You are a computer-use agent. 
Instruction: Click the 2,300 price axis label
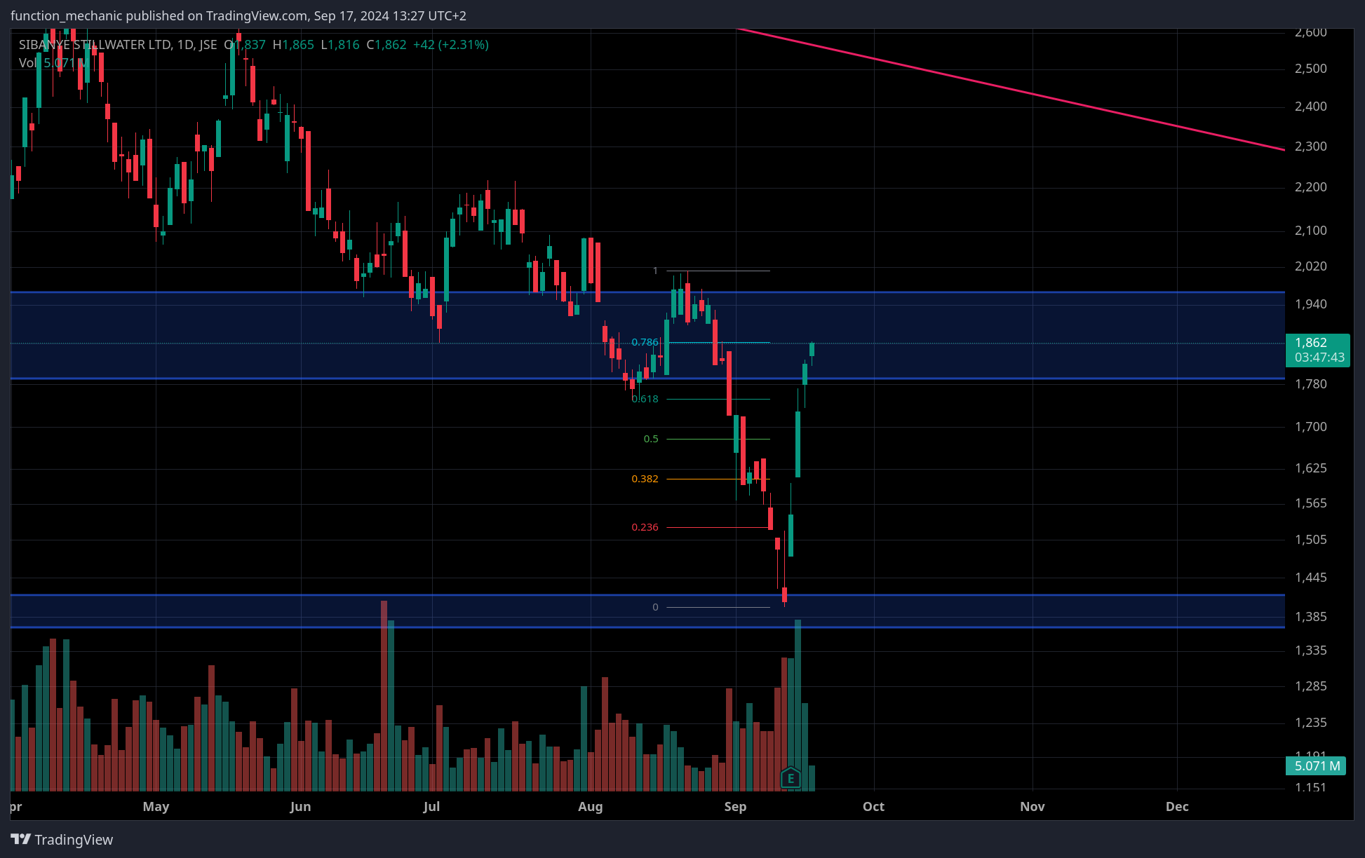(x=1310, y=147)
